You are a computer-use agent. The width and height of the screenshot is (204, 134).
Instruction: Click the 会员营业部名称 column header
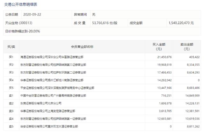pyautogui.click(x=82, y=47)
